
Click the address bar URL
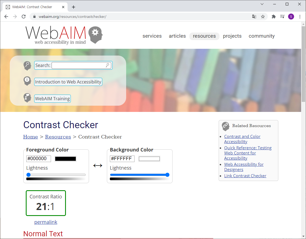click(x=72, y=17)
